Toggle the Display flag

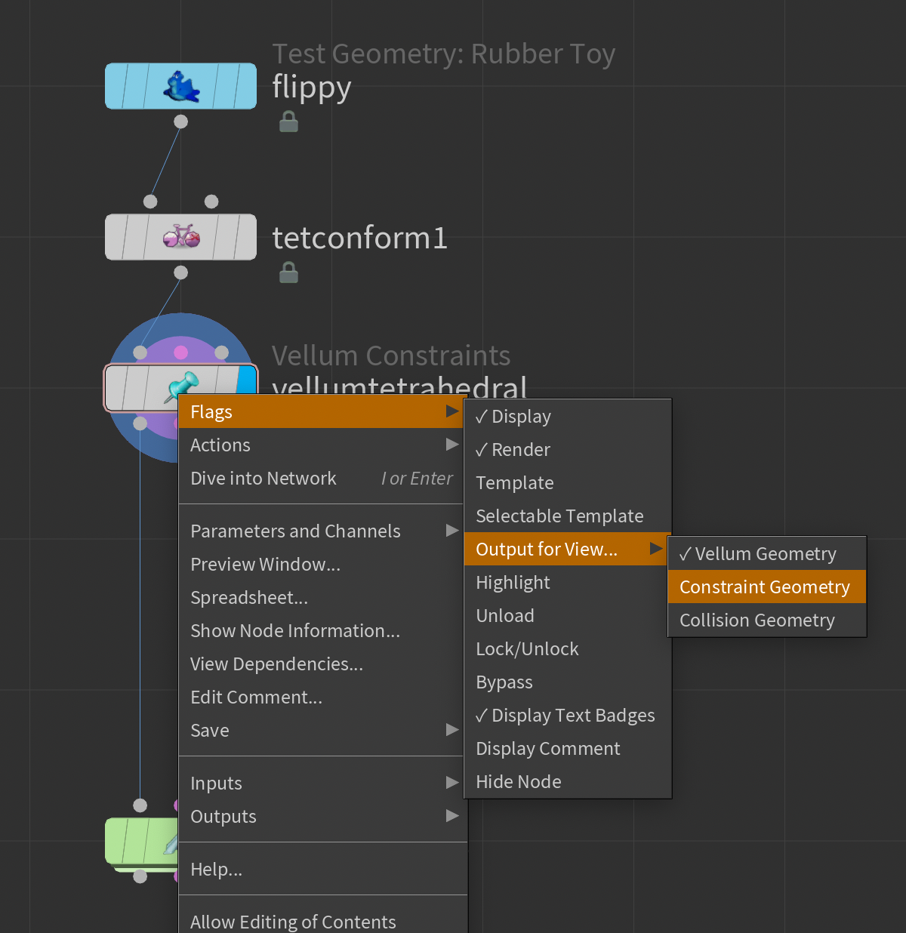coord(568,417)
